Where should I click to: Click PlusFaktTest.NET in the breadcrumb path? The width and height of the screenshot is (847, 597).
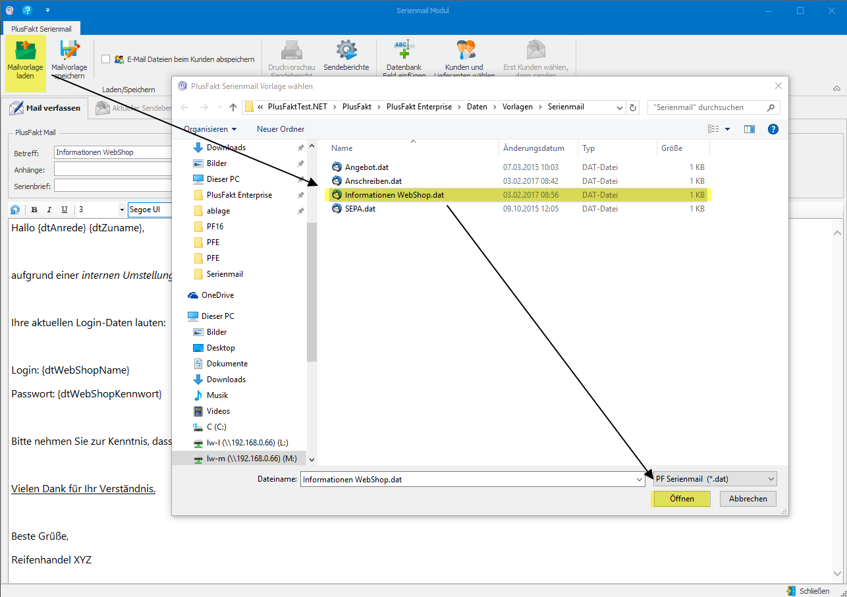(x=298, y=107)
